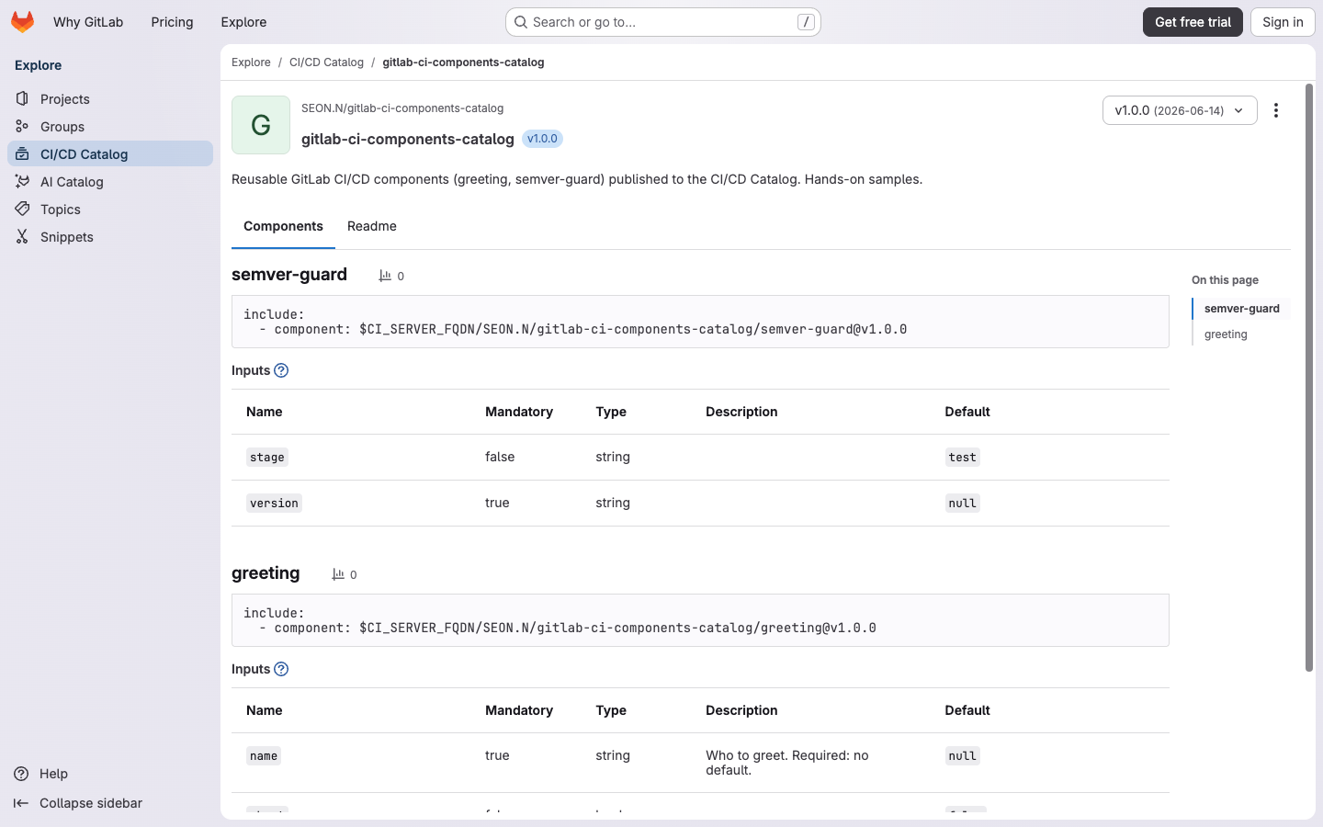Image resolution: width=1323 pixels, height=827 pixels.
Task: Click the greeting component heading
Action: click(266, 573)
